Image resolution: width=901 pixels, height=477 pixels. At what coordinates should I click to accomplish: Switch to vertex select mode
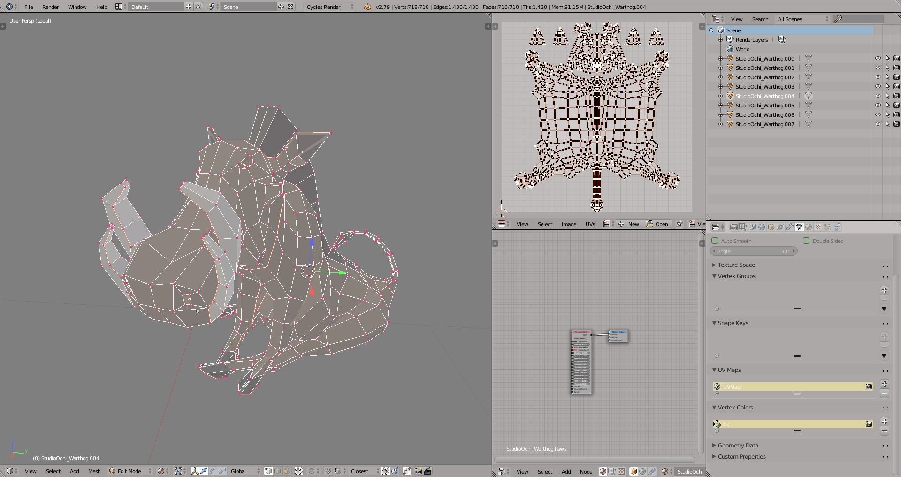click(x=268, y=471)
